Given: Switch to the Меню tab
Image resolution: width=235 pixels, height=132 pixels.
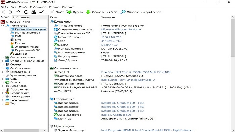Looking at the screenshot, I should [x=5, y=17].
